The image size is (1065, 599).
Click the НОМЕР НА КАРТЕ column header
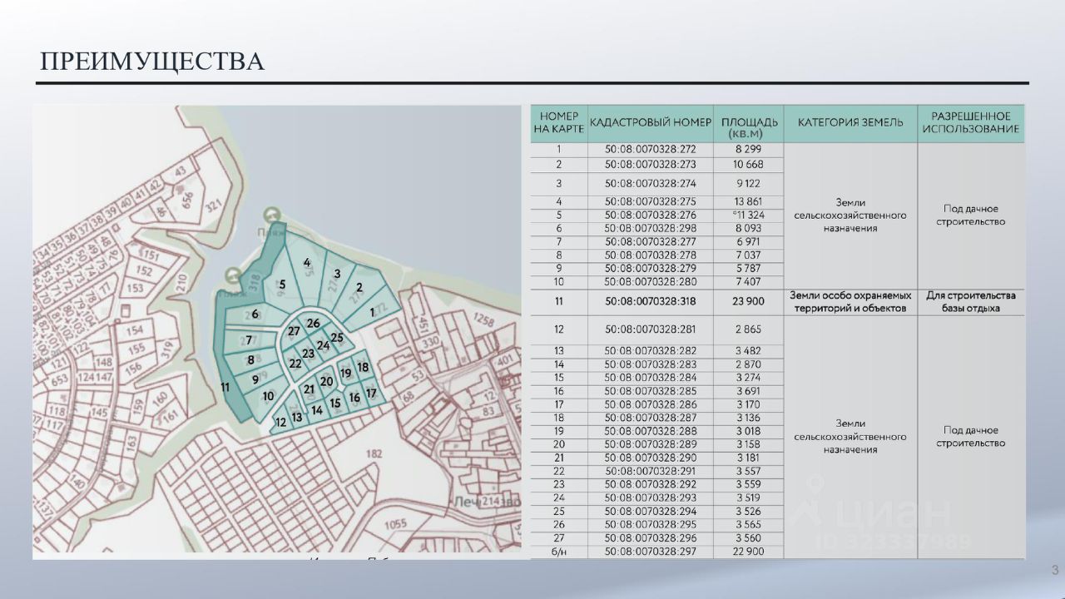559,122
